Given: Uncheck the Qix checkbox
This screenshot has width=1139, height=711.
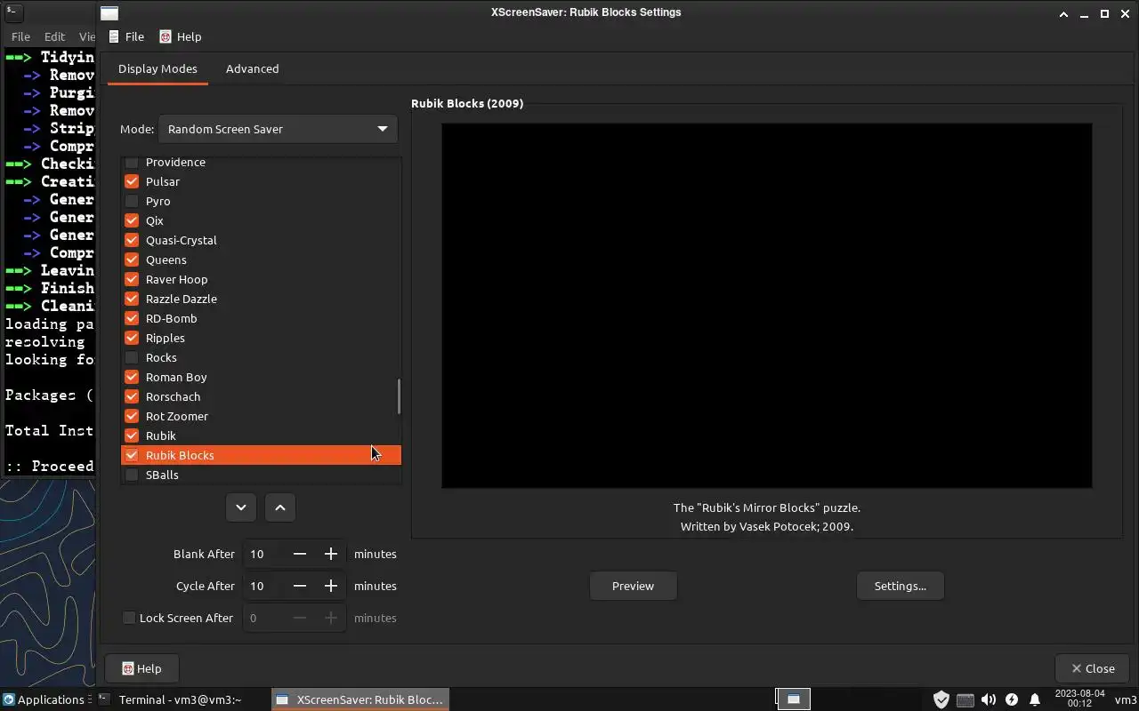Looking at the screenshot, I should pyautogui.click(x=132, y=220).
